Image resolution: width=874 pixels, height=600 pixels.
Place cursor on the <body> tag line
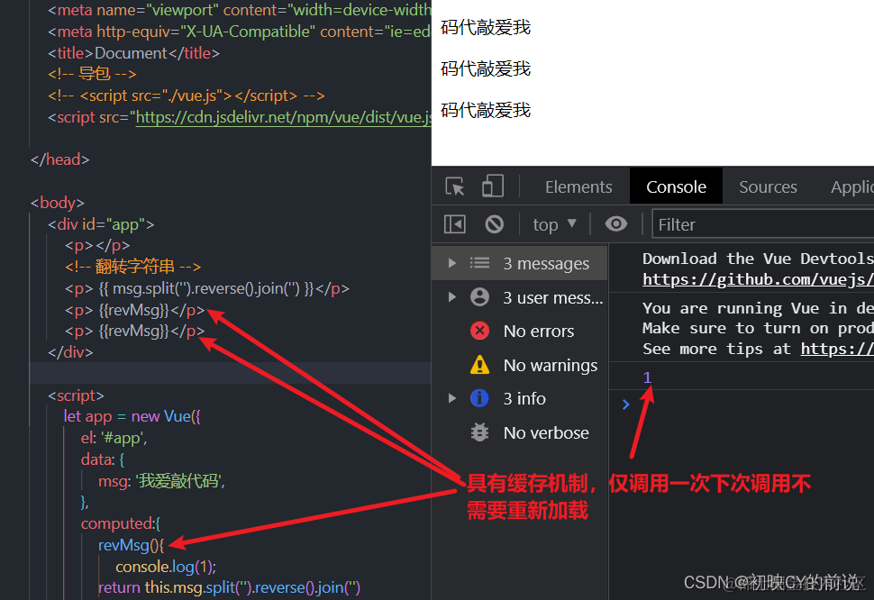tap(58, 202)
